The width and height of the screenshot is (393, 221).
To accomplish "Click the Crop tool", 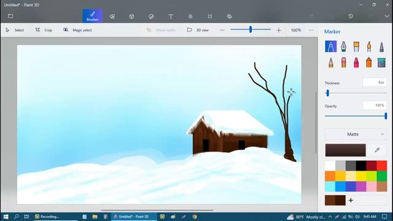I will tap(44, 30).
